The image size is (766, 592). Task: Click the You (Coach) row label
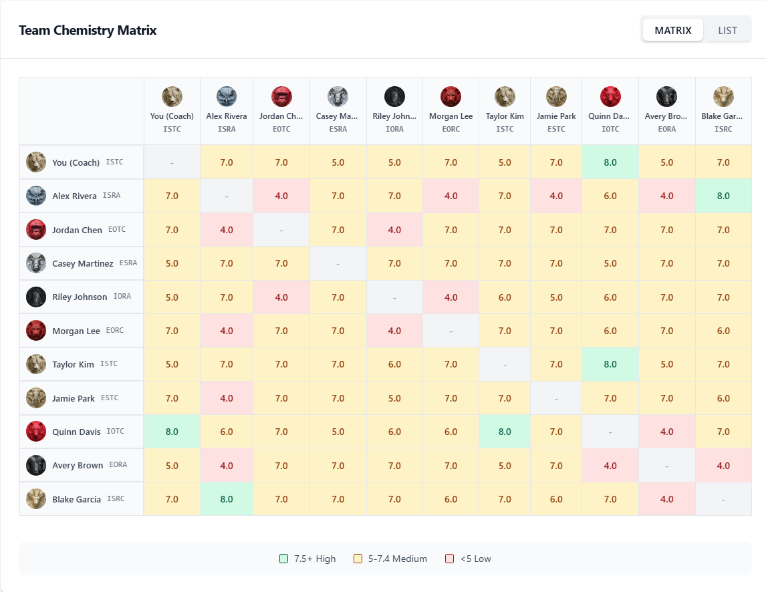76,162
